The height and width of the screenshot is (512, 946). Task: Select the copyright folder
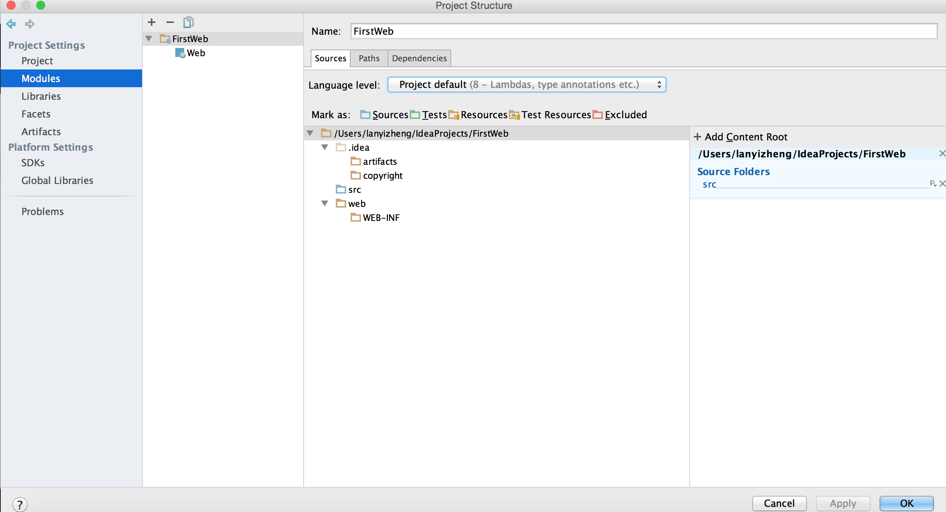(x=376, y=175)
